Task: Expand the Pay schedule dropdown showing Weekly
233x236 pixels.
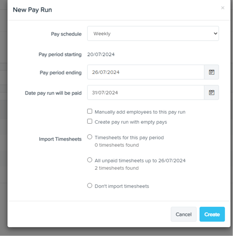Action: [x=153, y=34]
